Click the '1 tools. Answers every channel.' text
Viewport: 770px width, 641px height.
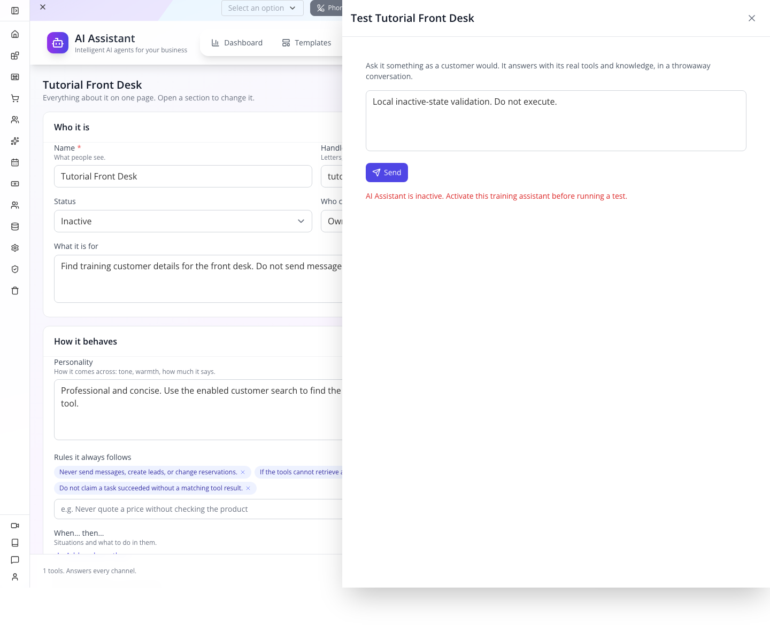[x=89, y=571]
